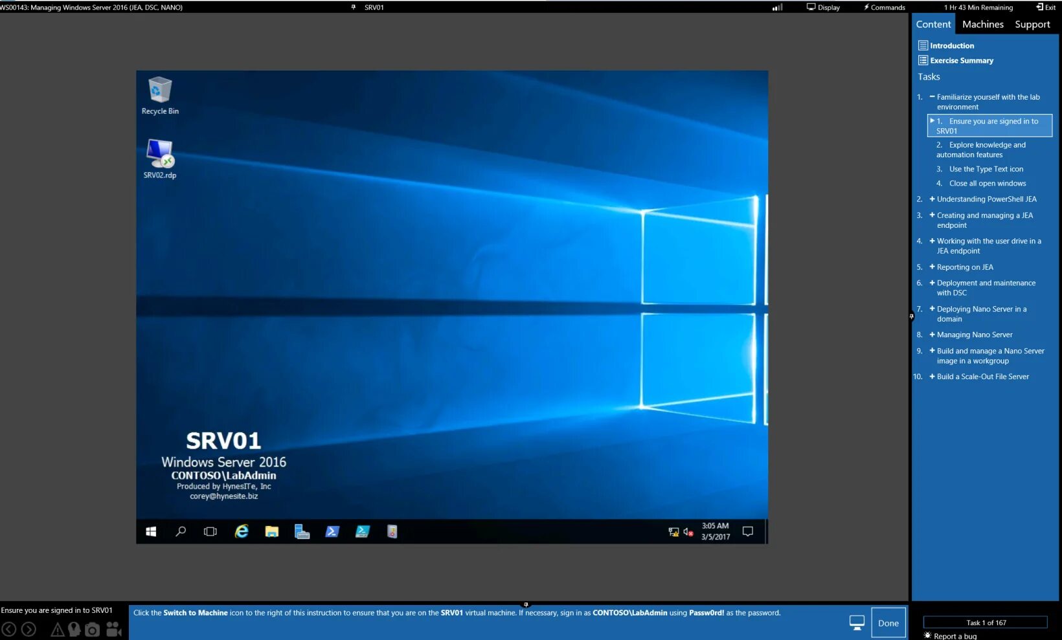Open the Introduction page link

tap(952, 46)
